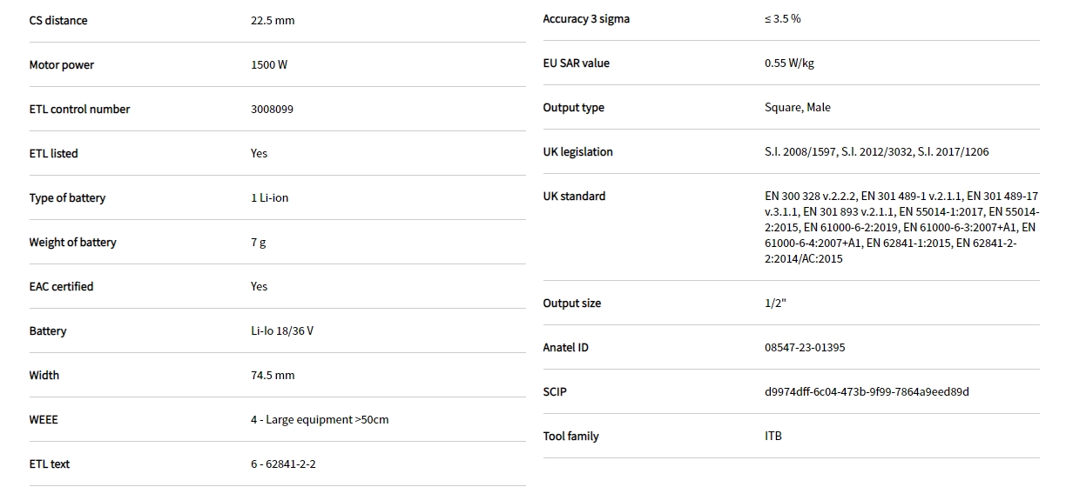Select the CS distance 22.5 mm value
Image resolution: width=1066 pixels, height=487 pixels.
click(273, 21)
